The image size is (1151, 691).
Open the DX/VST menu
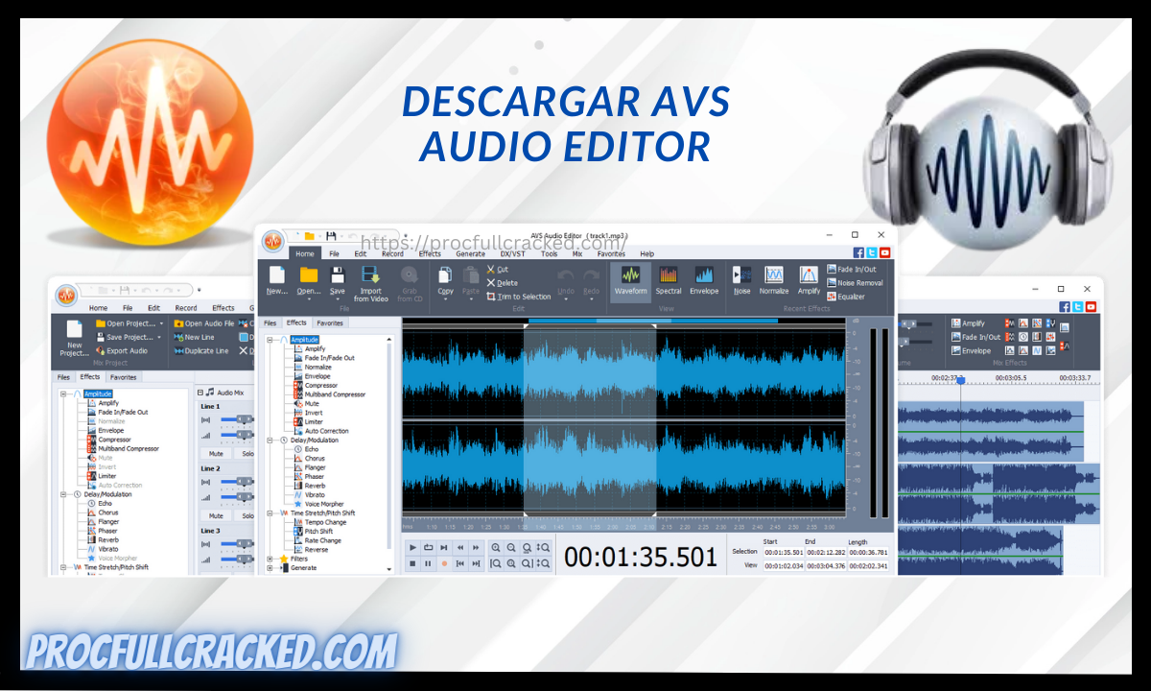point(513,254)
